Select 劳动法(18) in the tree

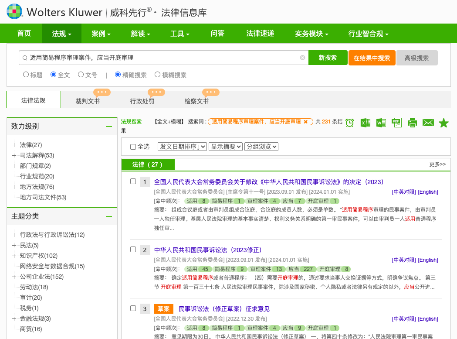pyautogui.click(x=34, y=288)
